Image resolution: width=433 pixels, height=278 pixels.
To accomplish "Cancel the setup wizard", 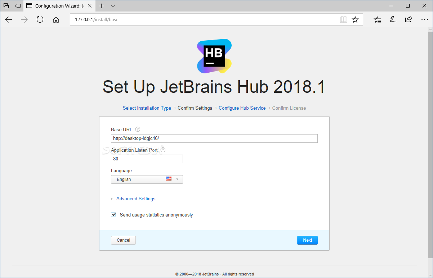I will [123, 240].
